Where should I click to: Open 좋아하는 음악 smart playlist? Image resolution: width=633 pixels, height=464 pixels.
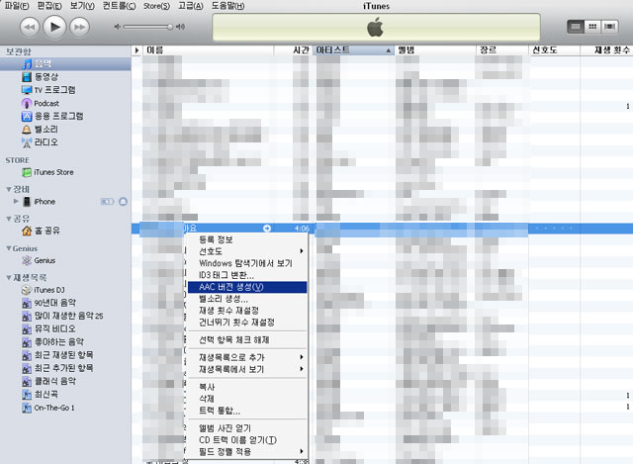coord(52,342)
